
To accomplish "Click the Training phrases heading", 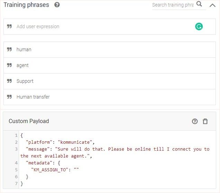I will tap(26, 5).
